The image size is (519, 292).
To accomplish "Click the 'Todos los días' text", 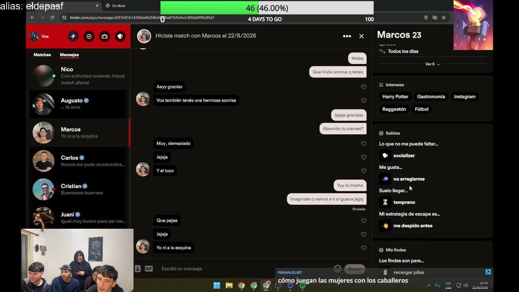I will (x=403, y=52).
